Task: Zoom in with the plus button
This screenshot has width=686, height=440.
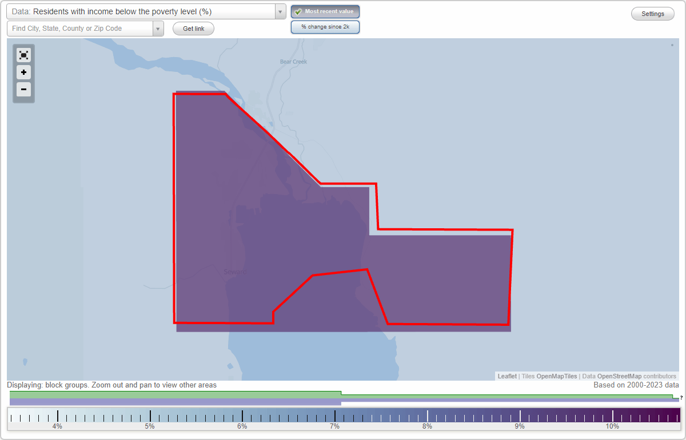Action: pos(23,72)
